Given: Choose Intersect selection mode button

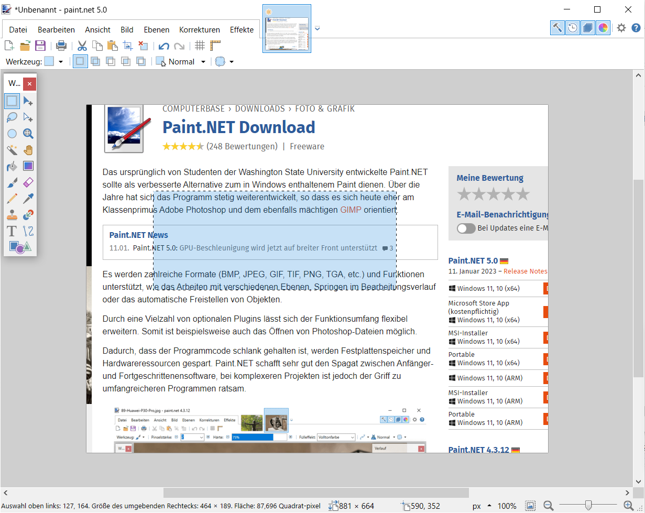Looking at the screenshot, I should (x=126, y=61).
